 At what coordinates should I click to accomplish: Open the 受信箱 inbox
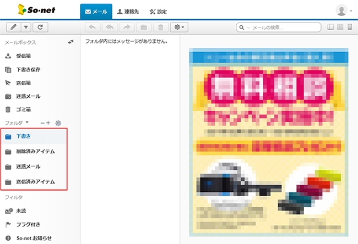[x=23, y=56]
